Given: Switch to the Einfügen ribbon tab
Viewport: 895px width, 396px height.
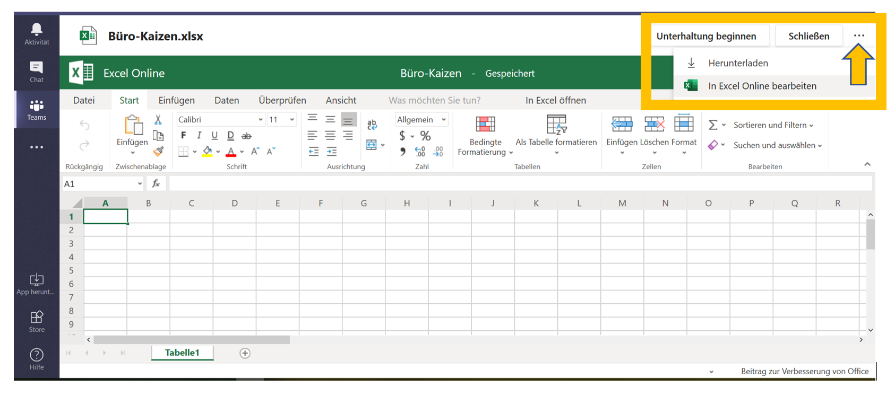Looking at the screenshot, I should pyautogui.click(x=176, y=100).
